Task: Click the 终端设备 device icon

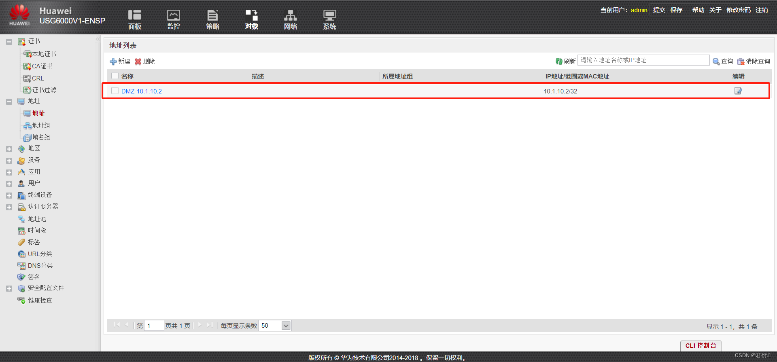Action: pos(21,195)
